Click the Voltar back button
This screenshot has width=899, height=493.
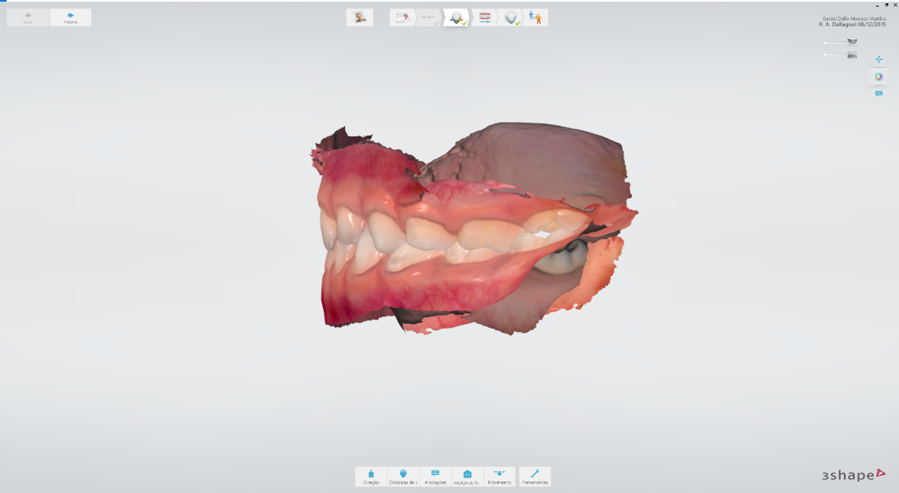click(x=28, y=18)
